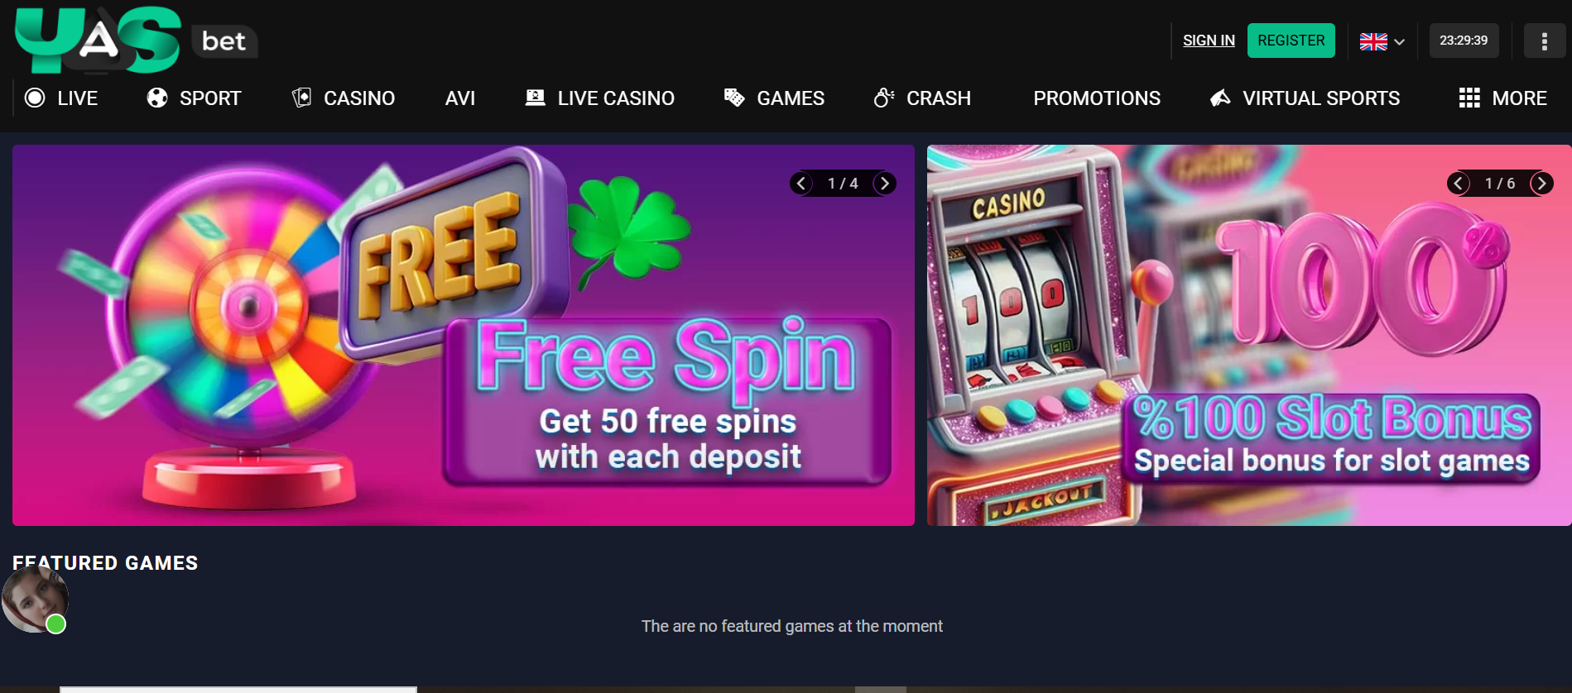Advance the Slot Bonus banner forward
1572x693 pixels.
coord(1541,183)
